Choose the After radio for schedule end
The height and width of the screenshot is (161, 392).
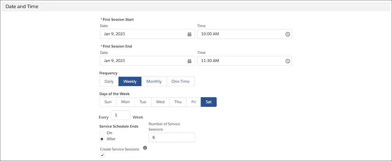[x=102, y=139]
